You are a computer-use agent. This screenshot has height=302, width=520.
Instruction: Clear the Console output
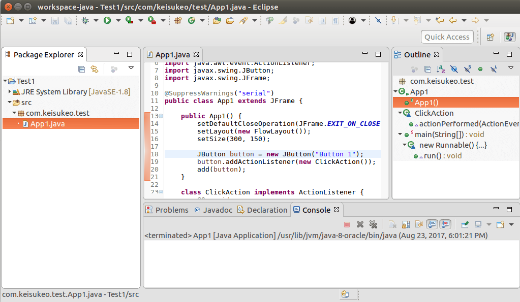(391, 224)
